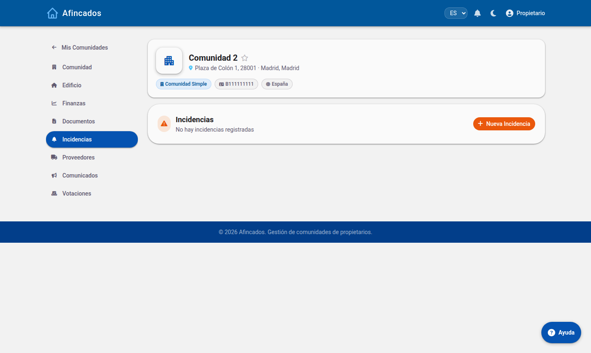Click the Afincados brand name in header
Image resolution: width=591 pixels, height=353 pixels.
[82, 13]
